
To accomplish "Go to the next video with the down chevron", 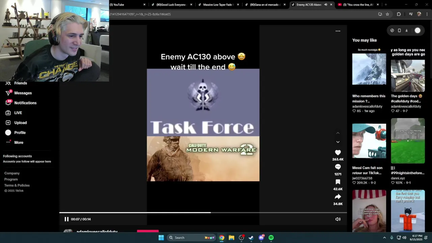I will [x=338, y=142].
